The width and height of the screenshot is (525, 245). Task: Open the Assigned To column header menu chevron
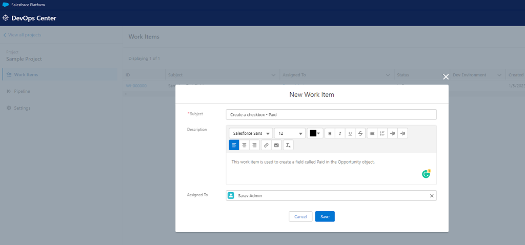(388, 75)
